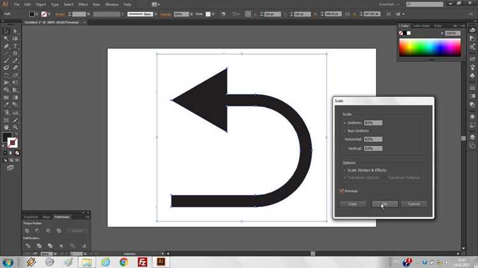Image resolution: width=478 pixels, height=268 pixels.
Task: Pick a color from the spectrum bar
Action: click(430, 48)
